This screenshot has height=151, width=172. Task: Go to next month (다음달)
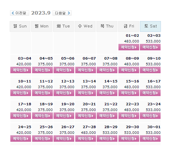click(62, 13)
